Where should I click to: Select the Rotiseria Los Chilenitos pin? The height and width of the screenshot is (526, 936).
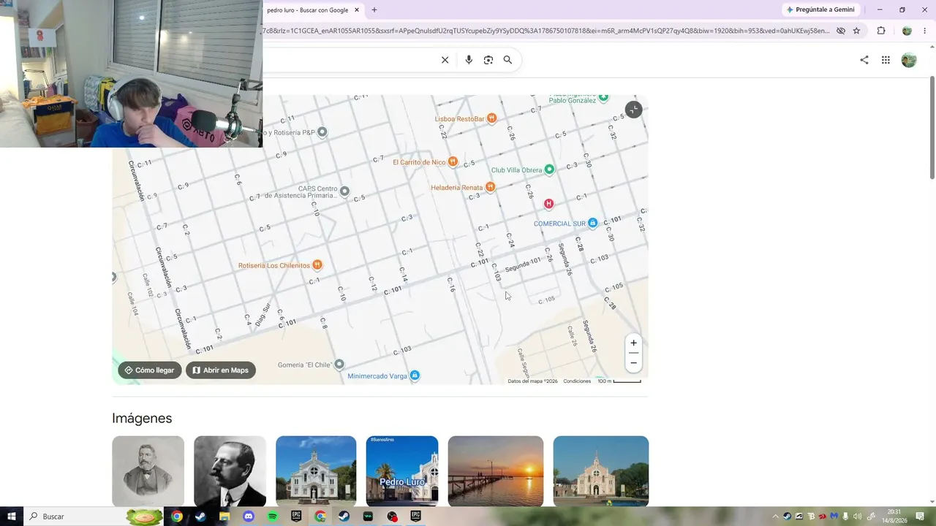pos(317,265)
